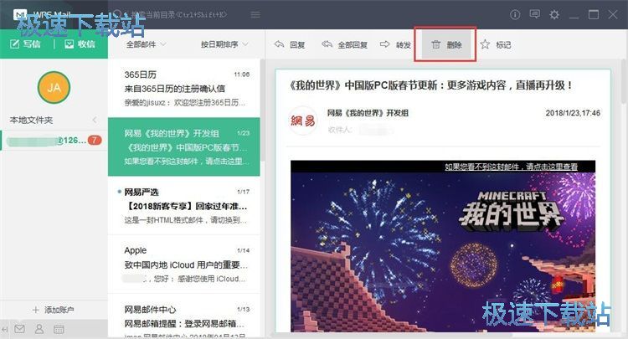Click the date 2018/1/23,17:46
628x339 pixels.
click(573, 113)
